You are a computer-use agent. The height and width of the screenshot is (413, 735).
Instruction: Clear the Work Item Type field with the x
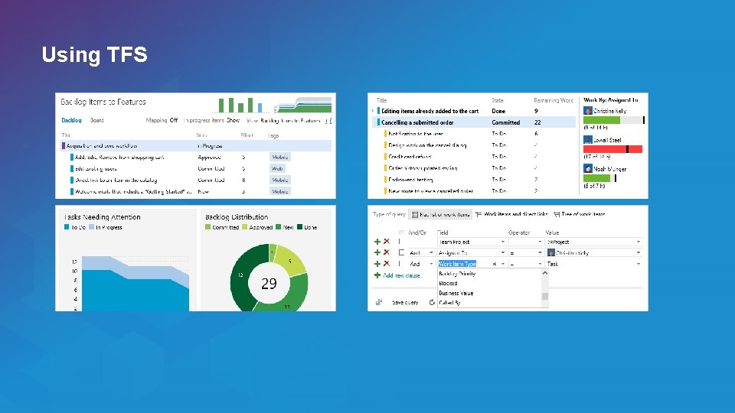coord(495,264)
